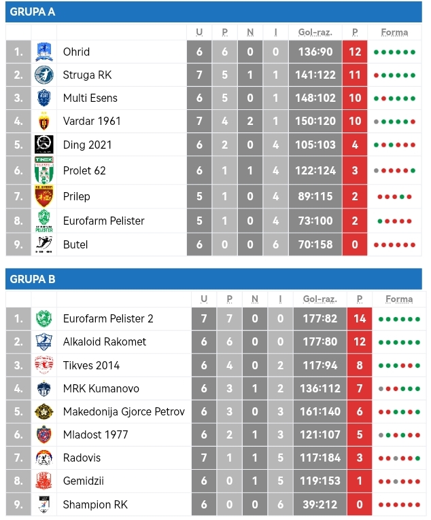Screen dimensions: 431x520
Task: Open the Alkaloid Rakomet team link
Action: (105, 342)
